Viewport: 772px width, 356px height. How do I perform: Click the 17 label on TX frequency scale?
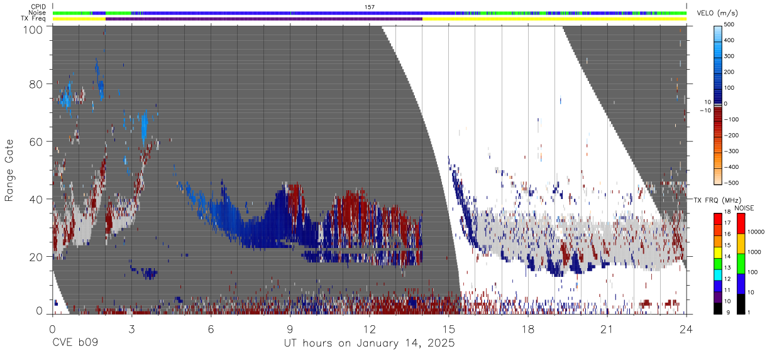tap(727, 224)
